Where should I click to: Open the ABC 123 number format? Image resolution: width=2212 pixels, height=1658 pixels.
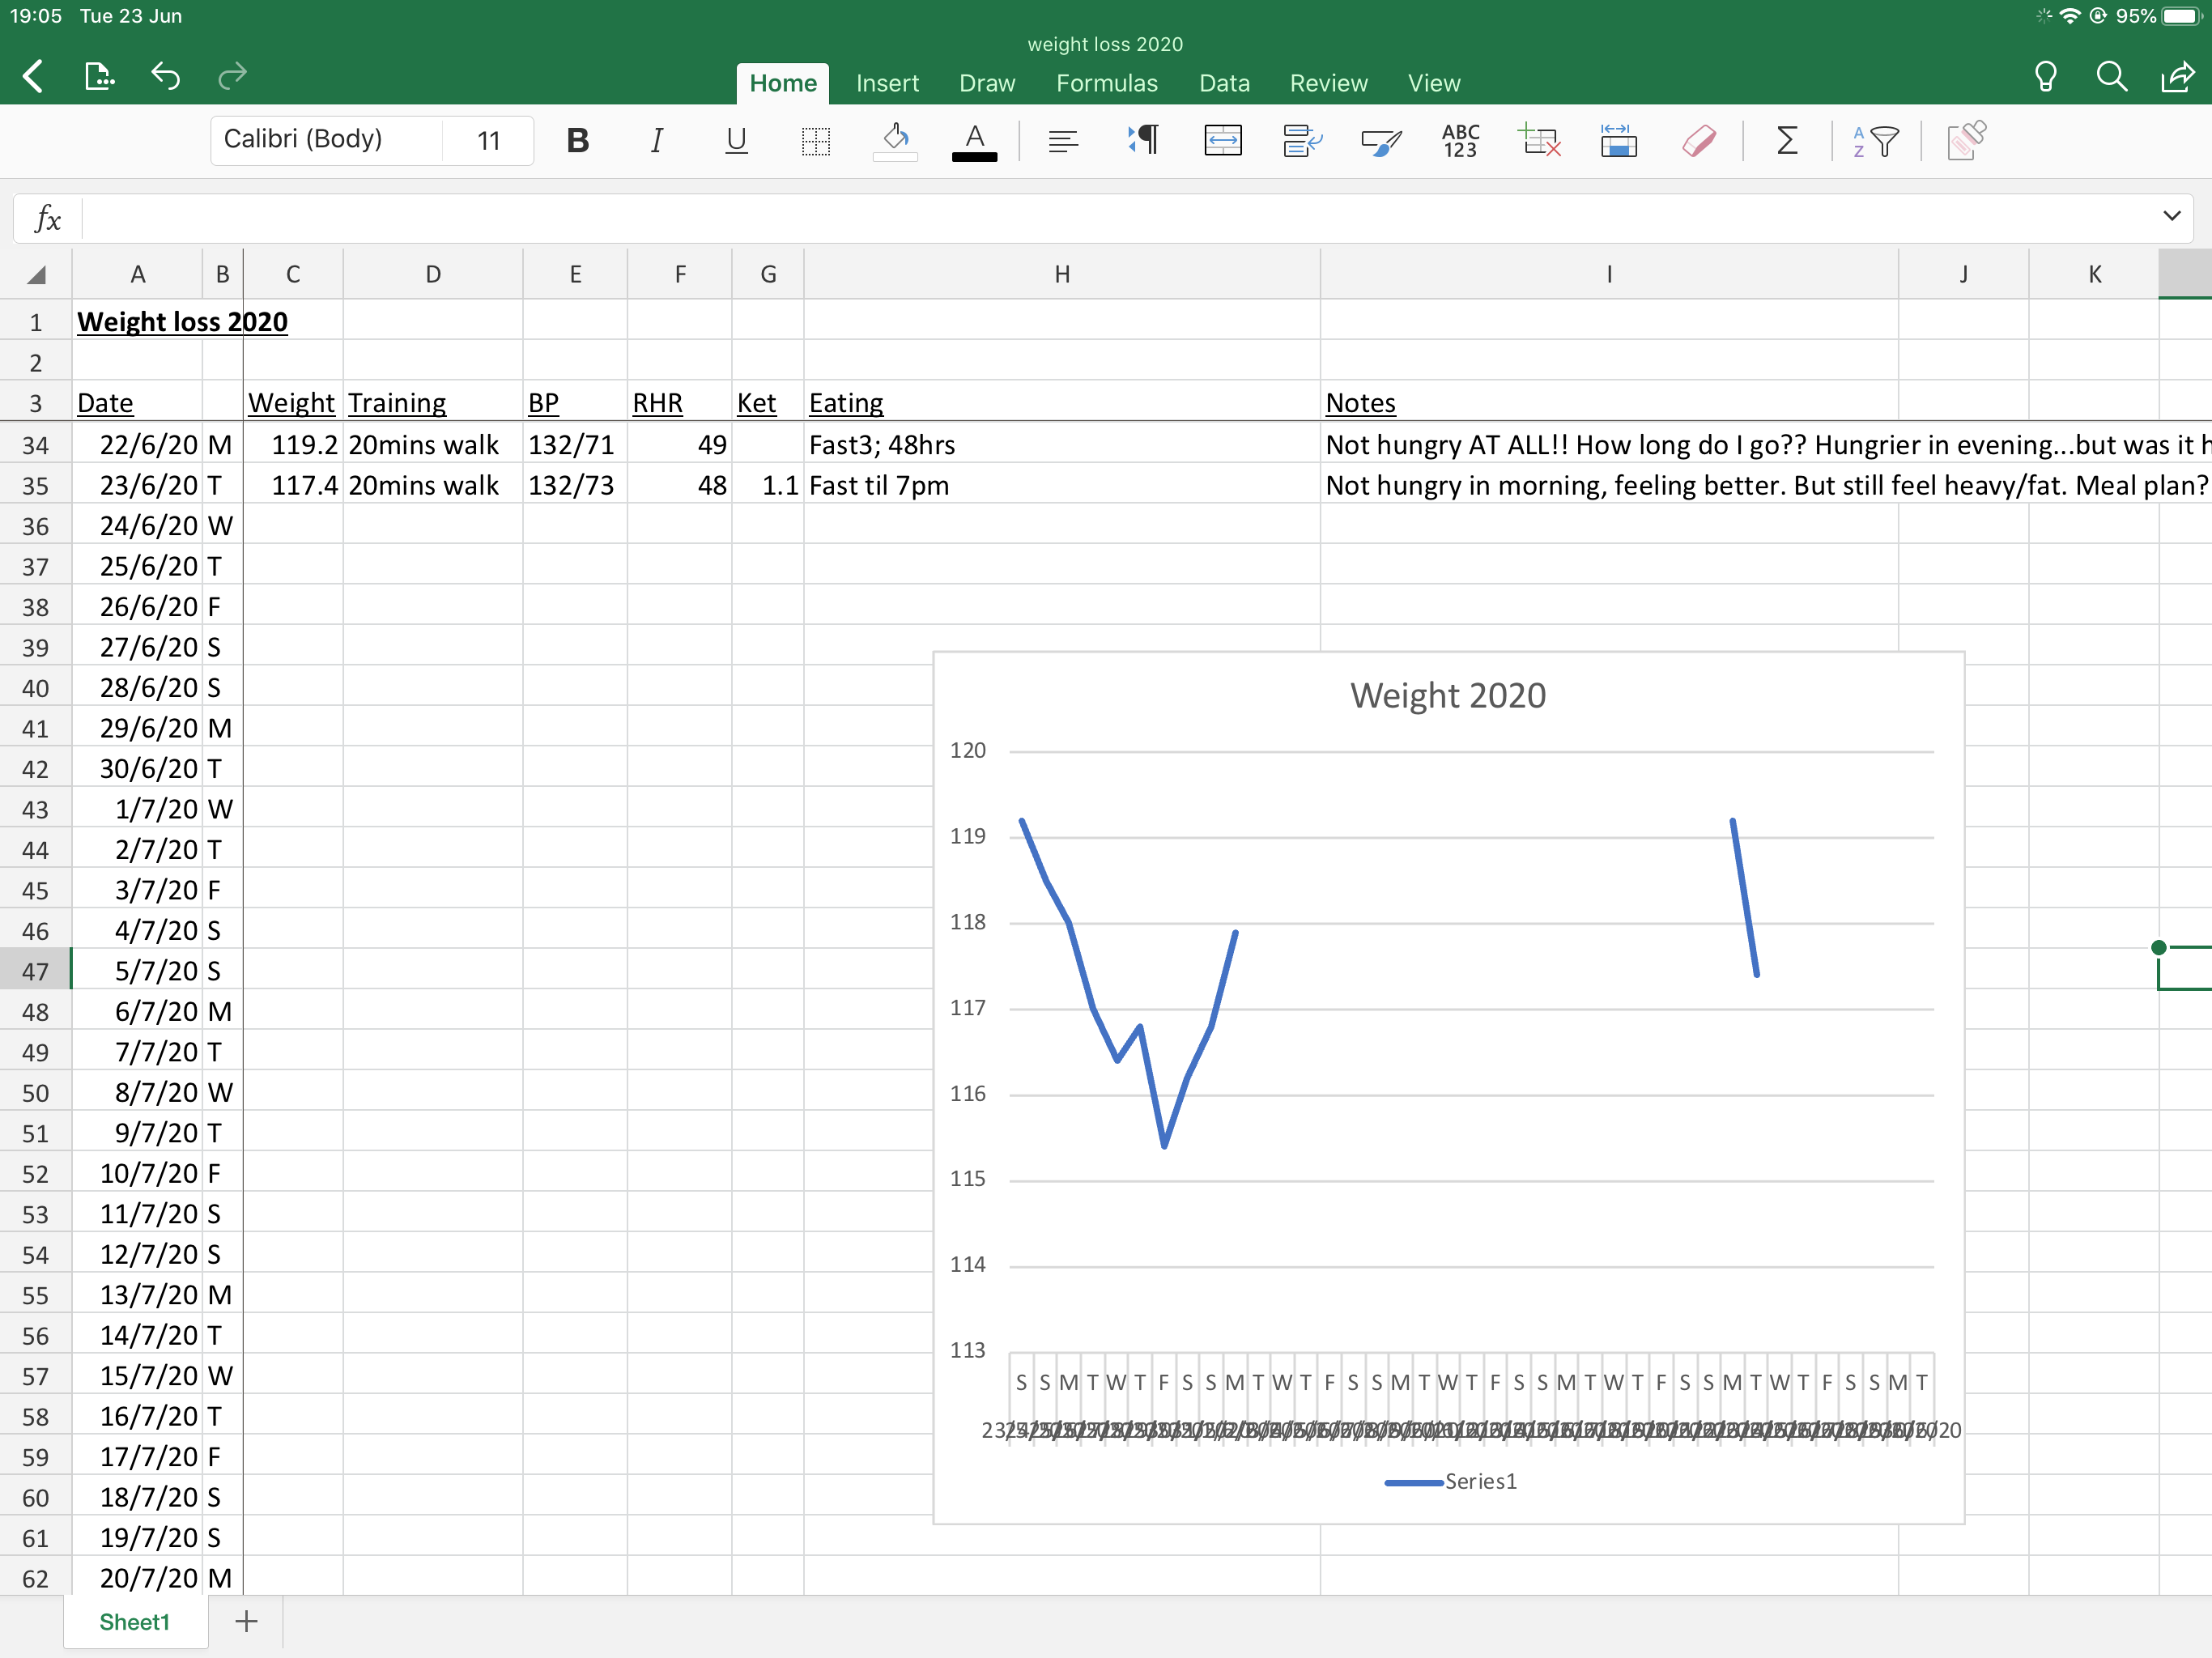[x=1460, y=141]
